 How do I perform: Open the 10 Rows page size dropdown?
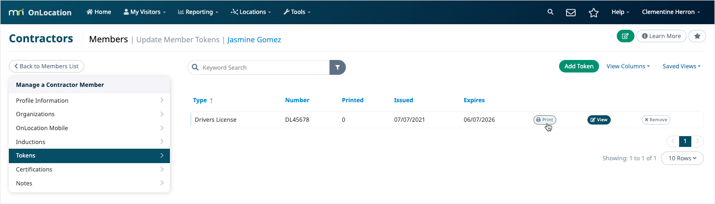click(x=682, y=158)
